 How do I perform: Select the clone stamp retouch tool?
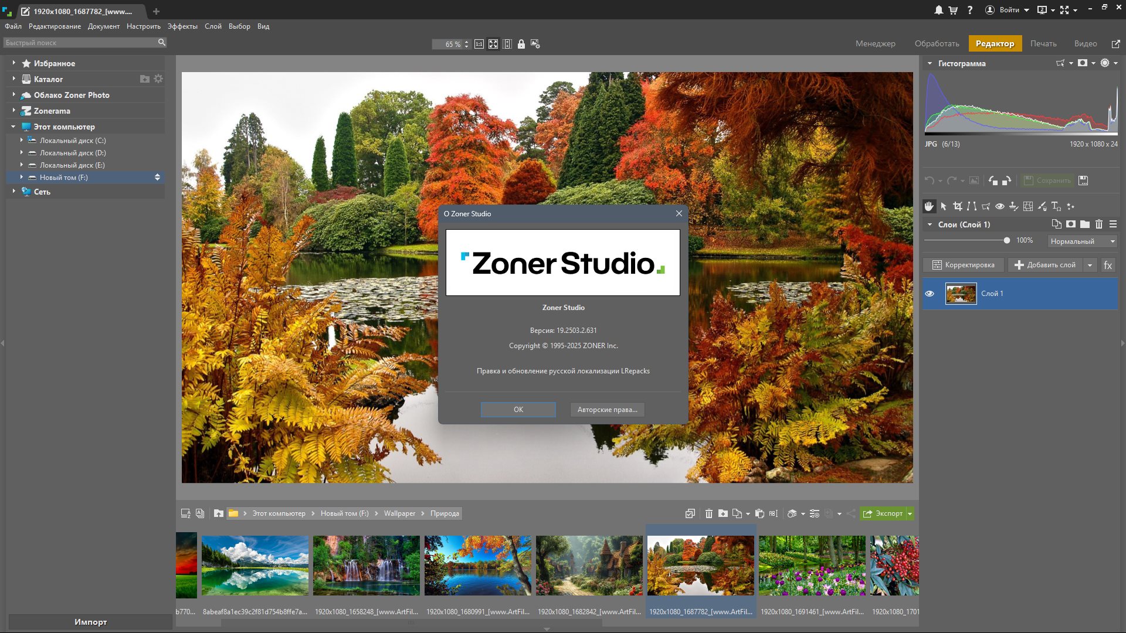click(1014, 206)
